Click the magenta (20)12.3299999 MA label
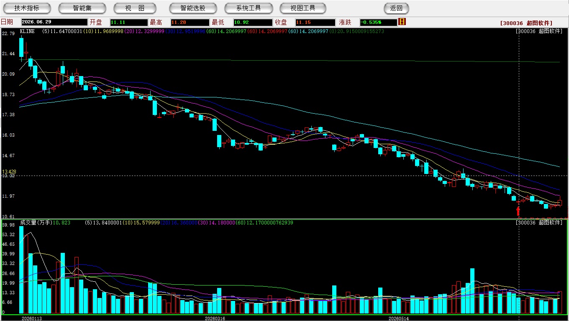Viewport: 569px width, 321px height. pos(144,31)
